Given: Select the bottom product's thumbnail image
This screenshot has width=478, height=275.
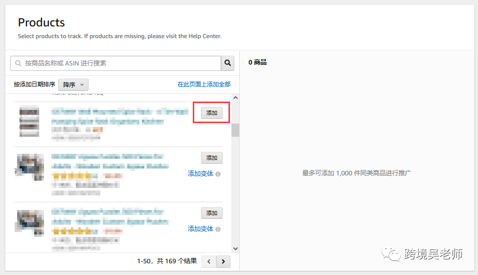Looking at the screenshot, I should pos(30,223).
